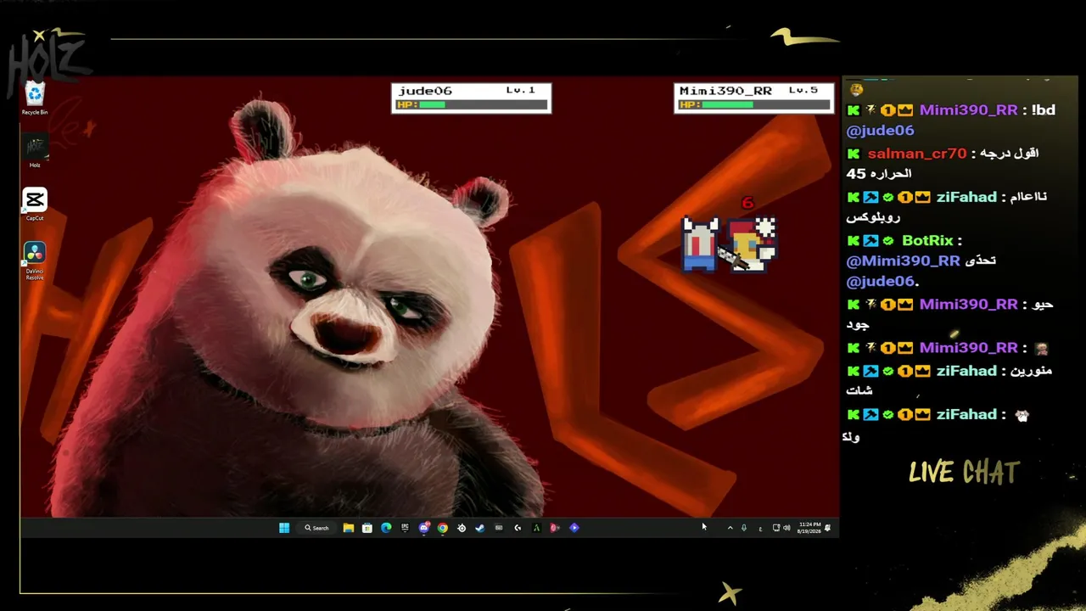This screenshot has width=1086, height=611.
Task: Click the microphone tray icon
Action: [x=744, y=528]
